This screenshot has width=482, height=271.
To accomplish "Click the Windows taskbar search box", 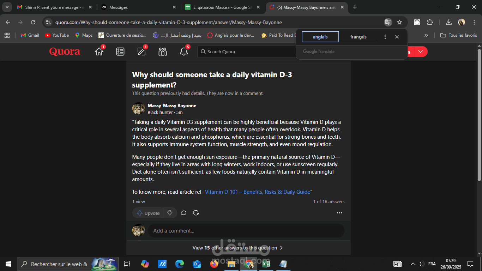I will 68,264.
